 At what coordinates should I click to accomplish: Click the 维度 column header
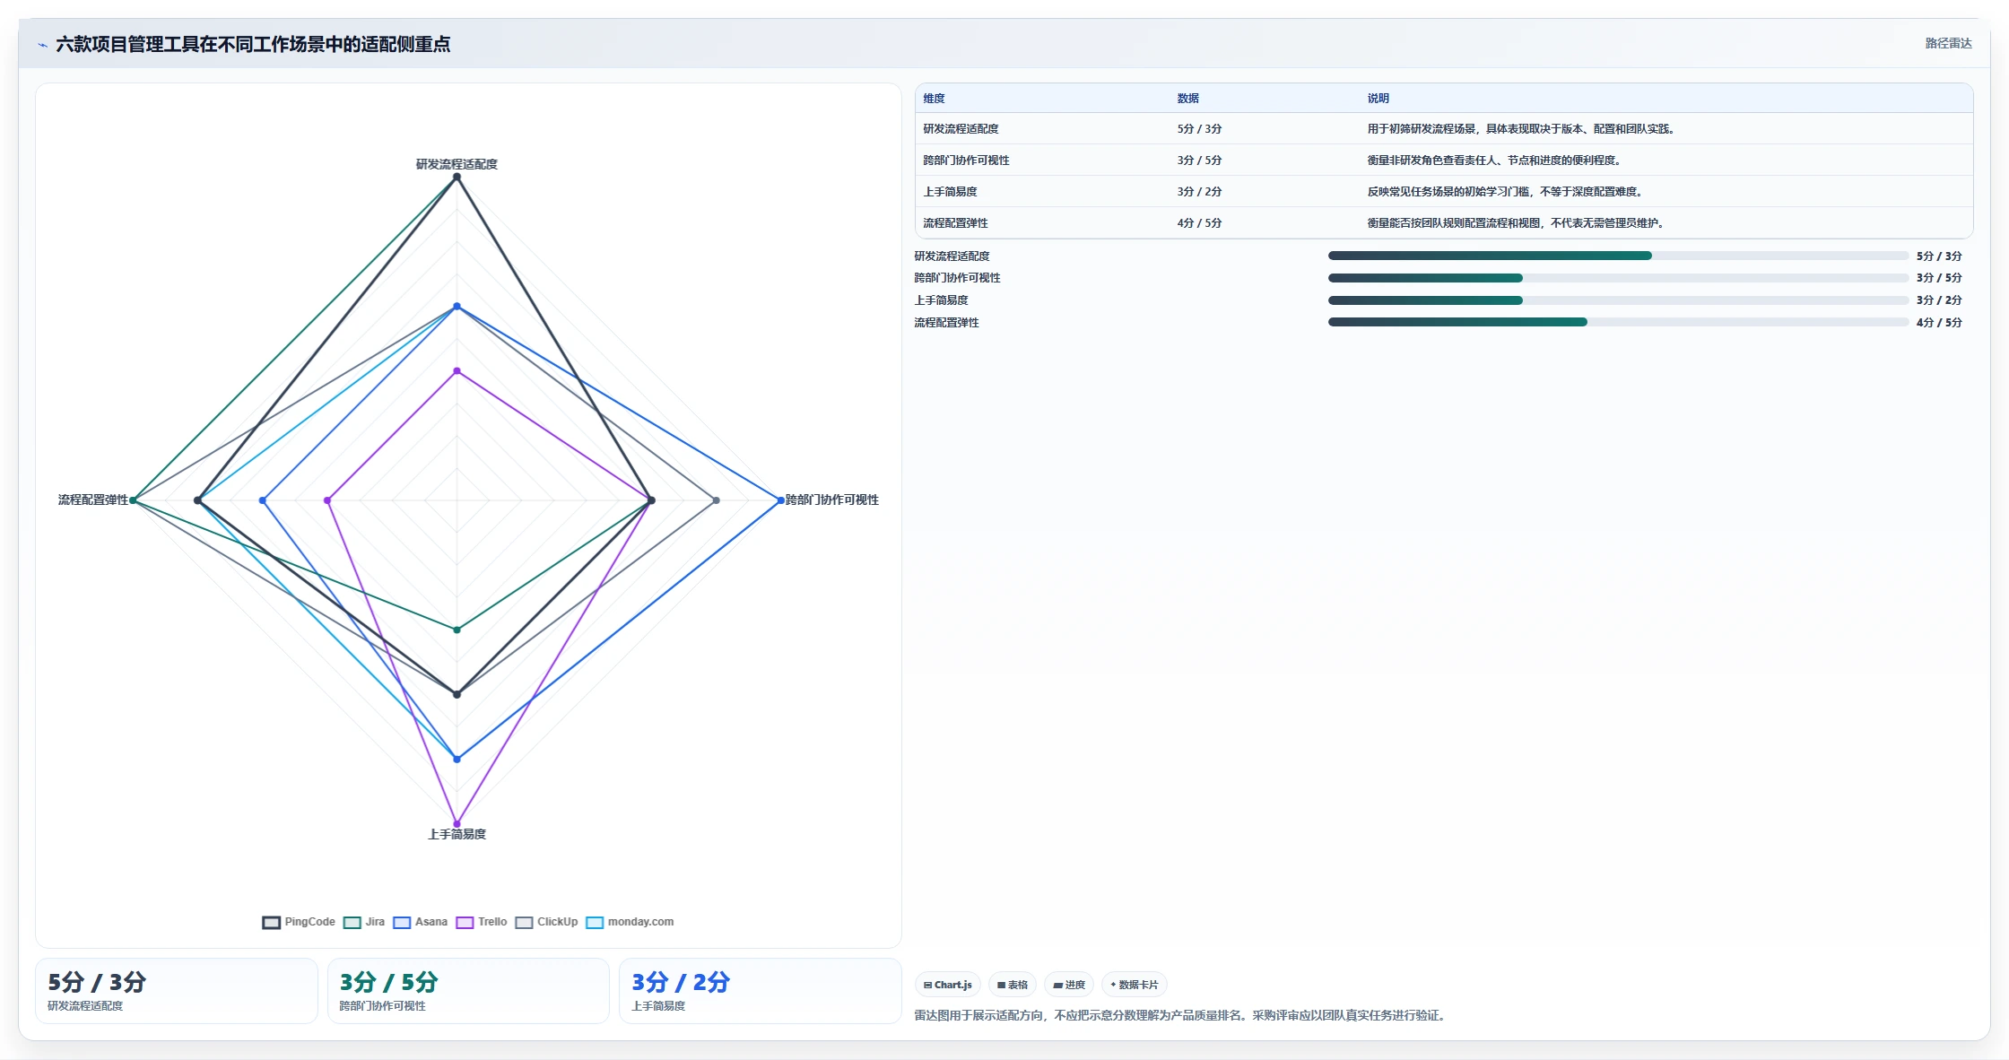(934, 99)
